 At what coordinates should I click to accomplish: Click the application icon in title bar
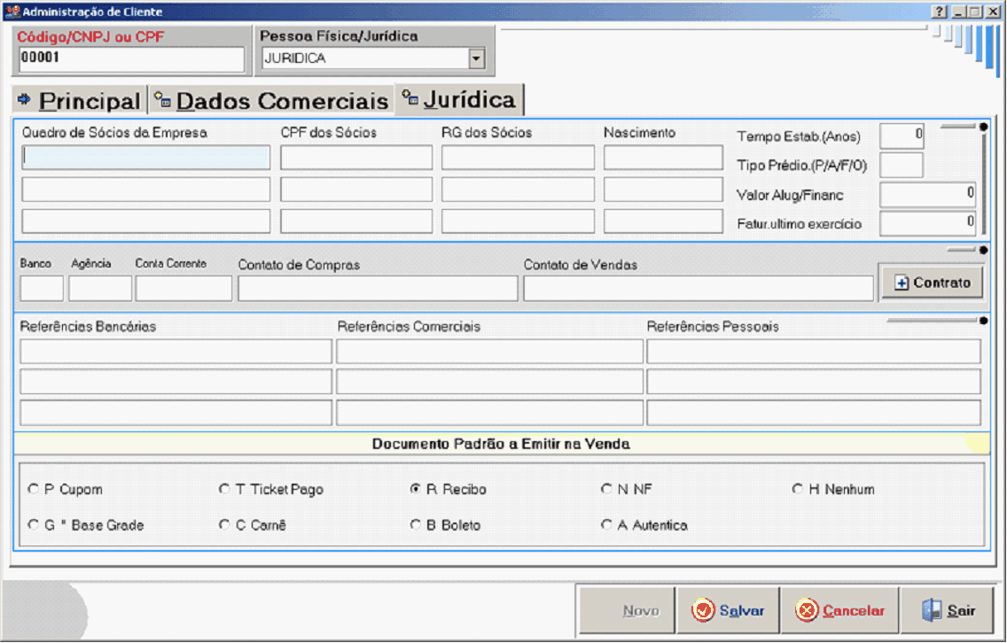pos(12,12)
